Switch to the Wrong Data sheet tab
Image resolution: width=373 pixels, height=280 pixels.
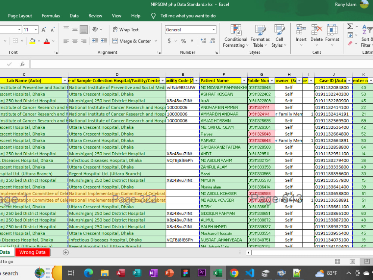(32, 252)
